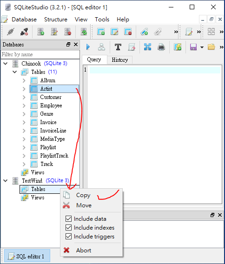Select the Track table
The width and height of the screenshot is (225, 264).
point(46,164)
